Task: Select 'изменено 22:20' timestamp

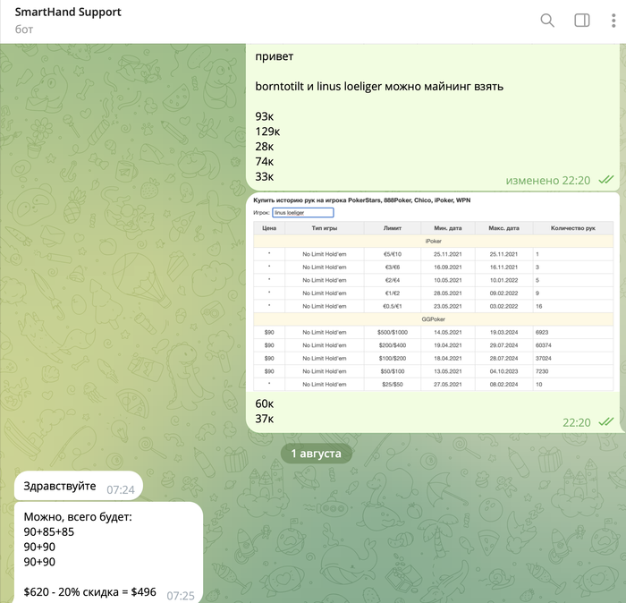Action: click(x=547, y=181)
